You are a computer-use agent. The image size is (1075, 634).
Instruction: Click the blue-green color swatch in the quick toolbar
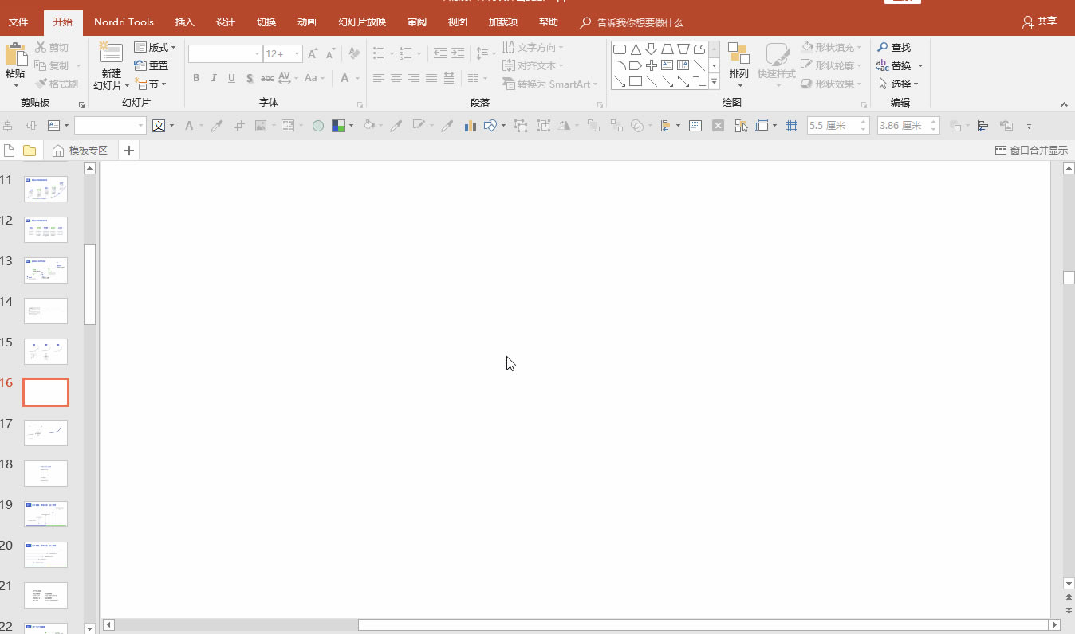pos(338,126)
